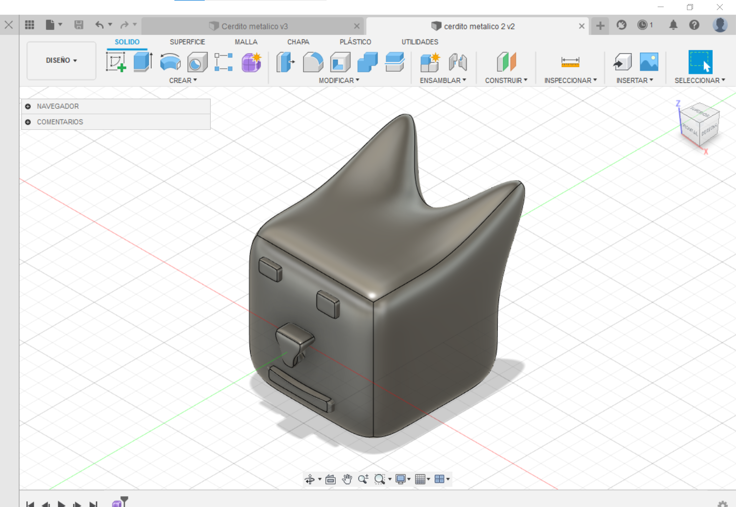The width and height of the screenshot is (736, 507).
Task: Open the Create Form tool
Action: click(x=251, y=62)
